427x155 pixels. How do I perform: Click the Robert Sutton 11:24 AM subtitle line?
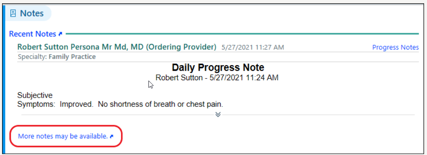coord(217,78)
